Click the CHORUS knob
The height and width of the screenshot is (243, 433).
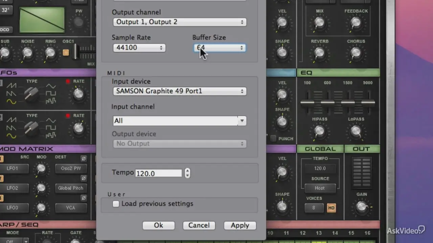point(356,53)
